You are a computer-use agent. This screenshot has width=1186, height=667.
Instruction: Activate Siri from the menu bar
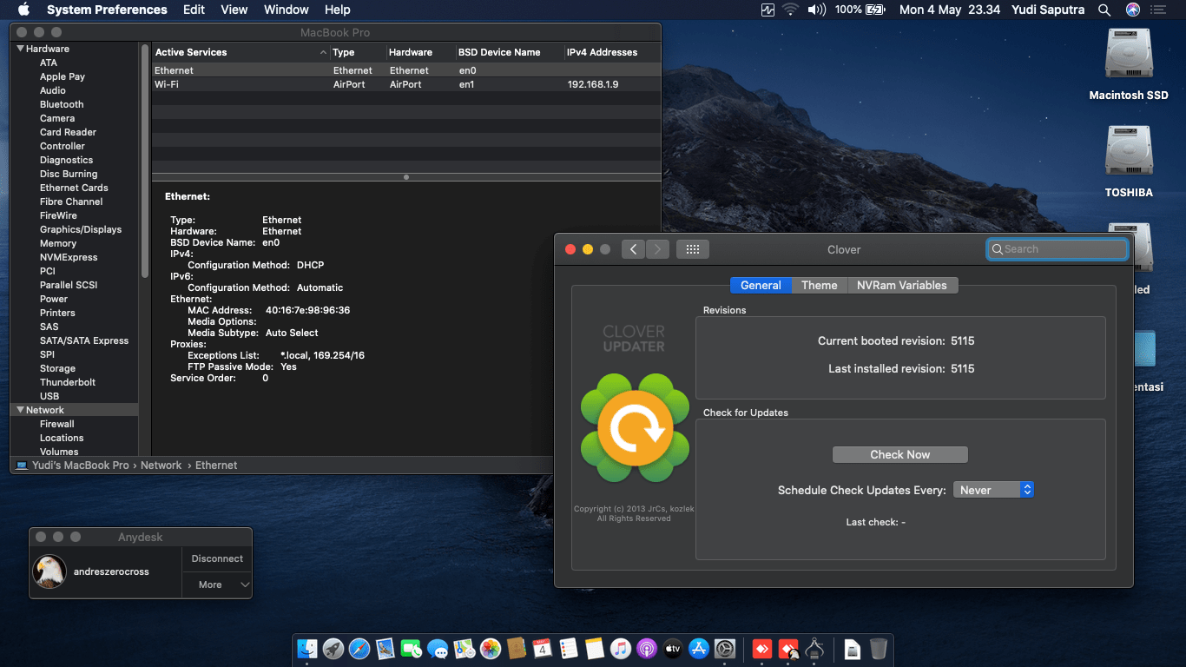tap(1133, 10)
